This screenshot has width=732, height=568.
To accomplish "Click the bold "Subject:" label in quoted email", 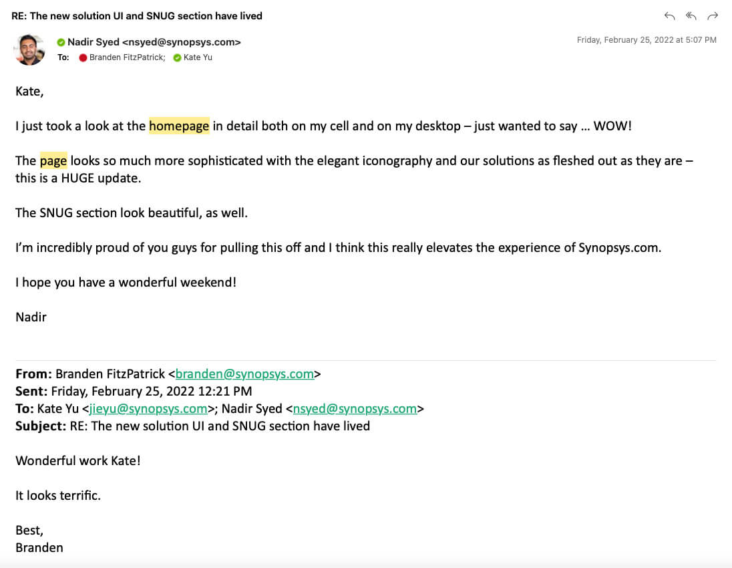I will 41,426.
